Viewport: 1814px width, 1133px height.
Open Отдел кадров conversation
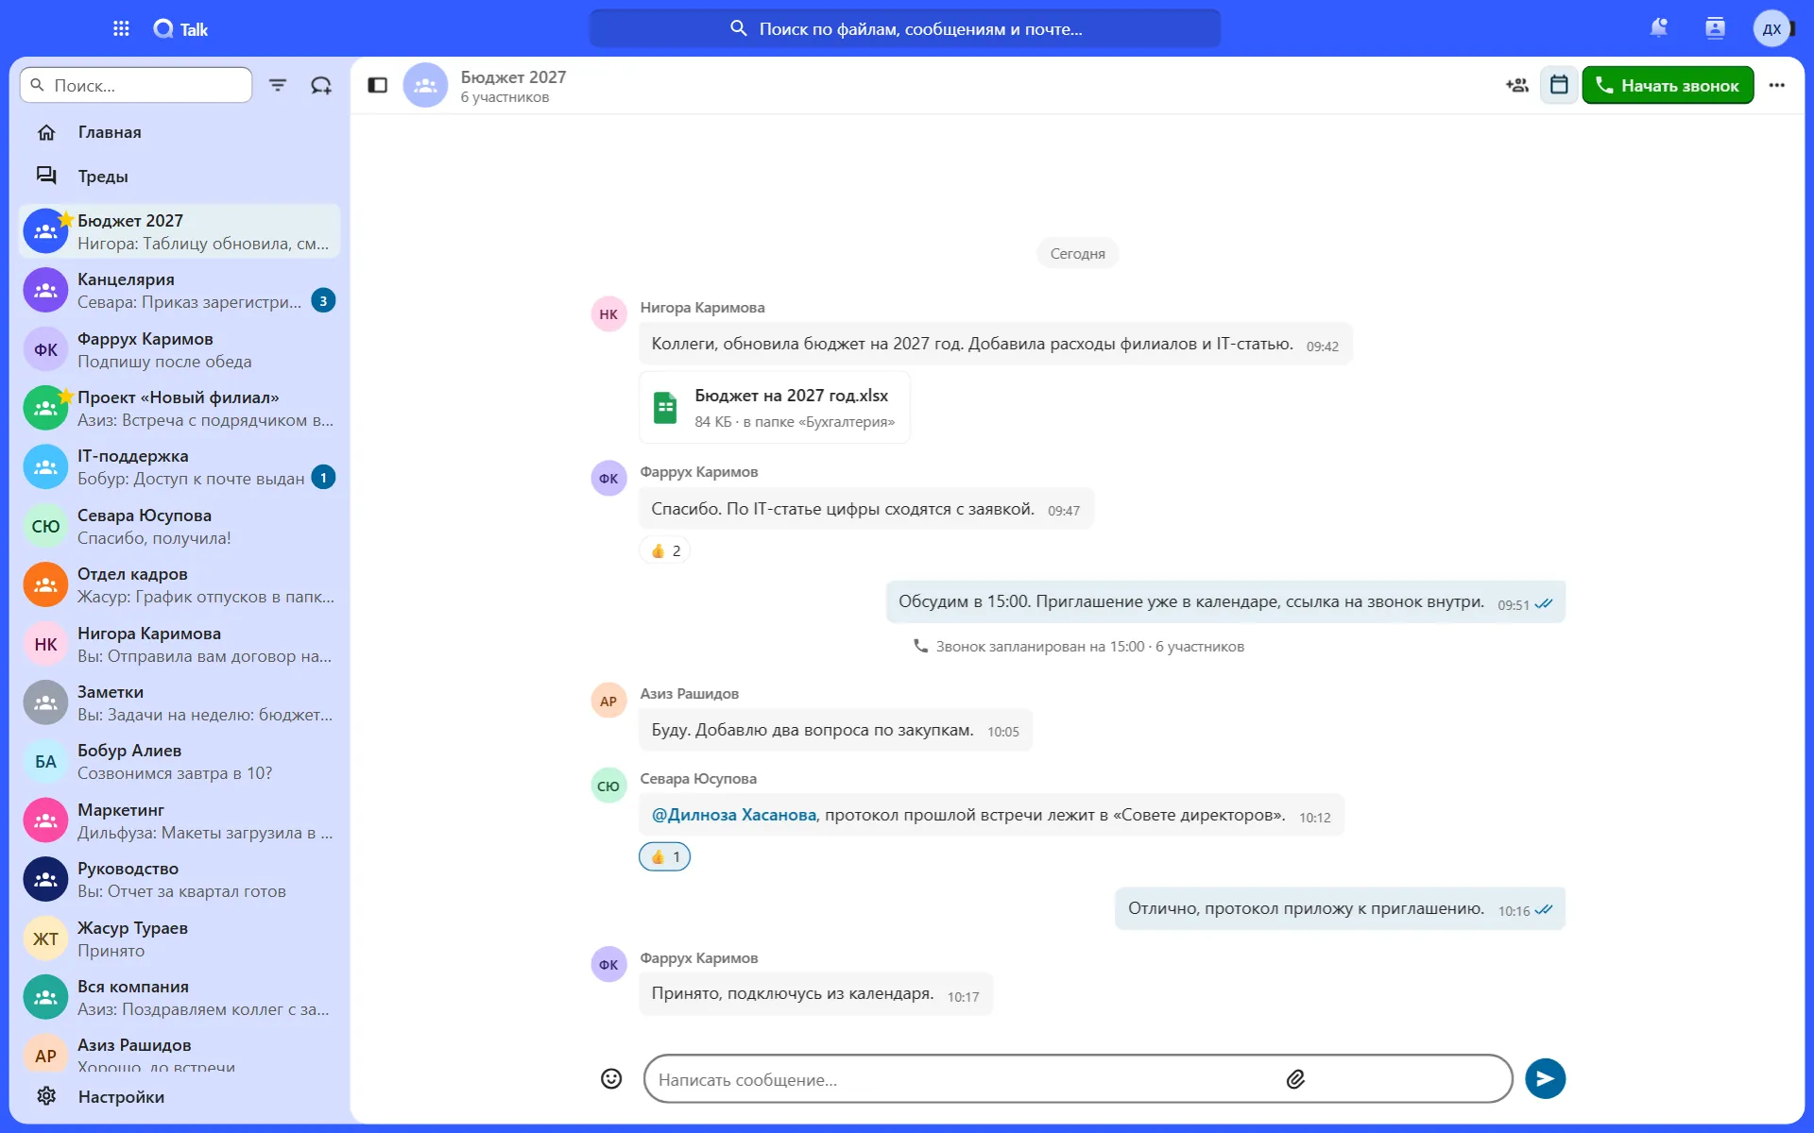[x=180, y=584]
